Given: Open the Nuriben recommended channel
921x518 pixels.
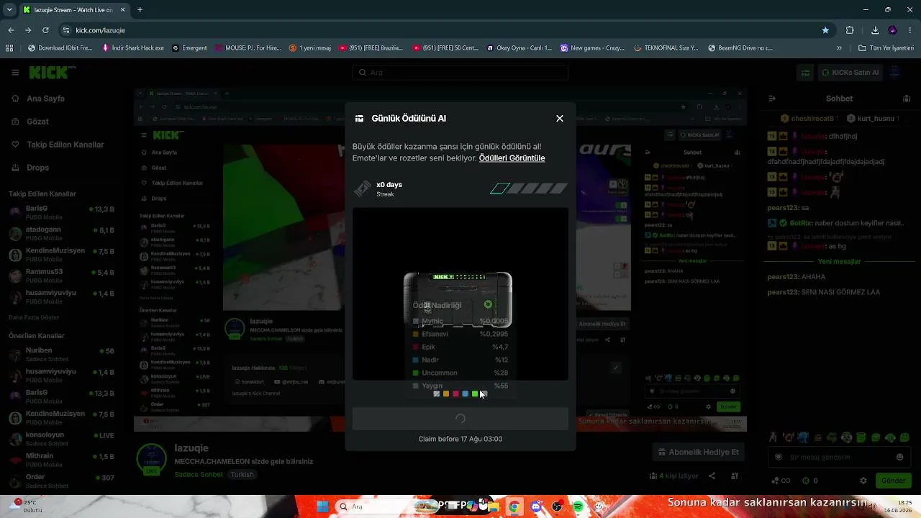Looking at the screenshot, I should tap(61, 354).
